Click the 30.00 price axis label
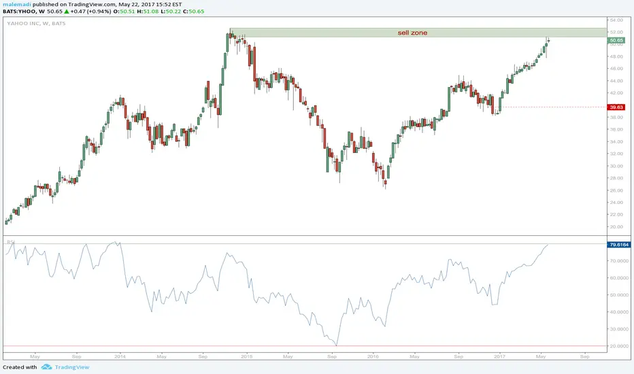This screenshot has height=374, width=634. [616, 166]
